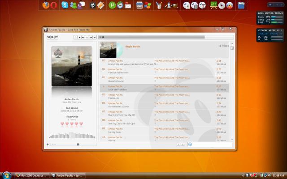Image resolution: width=287 pixels, height=179 pixels.
Task: Launch Firefox from the top dock
Action: point(46,5)
